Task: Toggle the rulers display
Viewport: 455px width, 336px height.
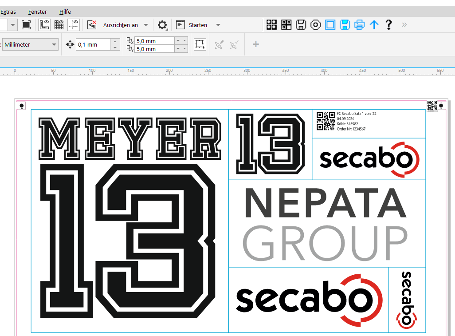Action: pyautogui.click(x=44, y=25)
